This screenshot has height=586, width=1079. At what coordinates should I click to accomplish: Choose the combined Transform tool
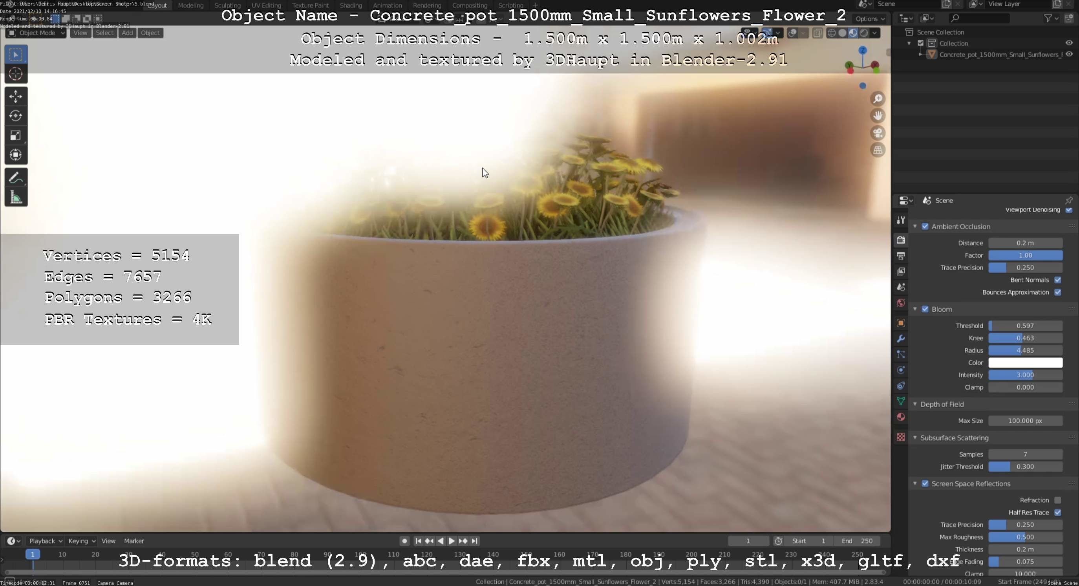pos(16,155)
